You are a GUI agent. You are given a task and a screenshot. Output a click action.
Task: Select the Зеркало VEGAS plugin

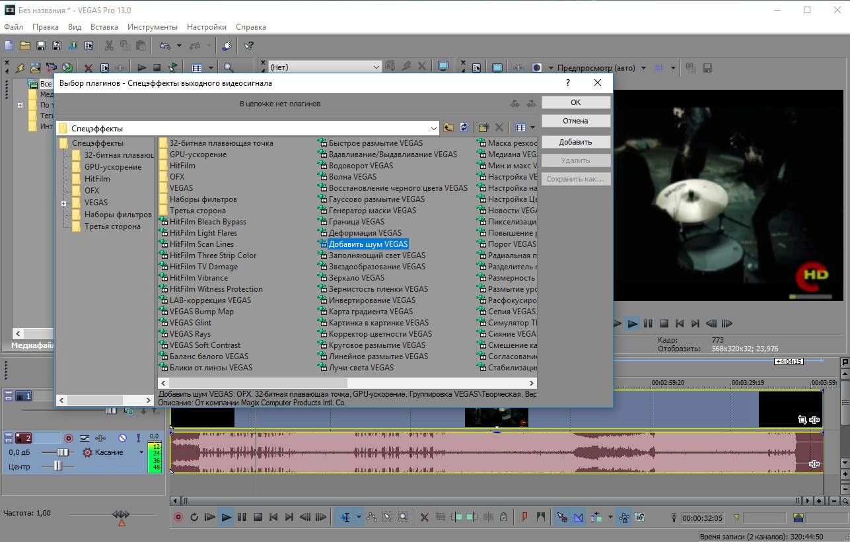tap(356, 278)
